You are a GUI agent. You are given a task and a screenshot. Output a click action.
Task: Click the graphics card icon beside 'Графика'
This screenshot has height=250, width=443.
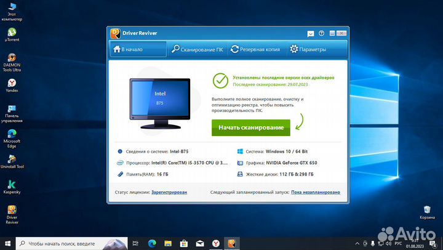pyautogui.click(x=240, y=163)
